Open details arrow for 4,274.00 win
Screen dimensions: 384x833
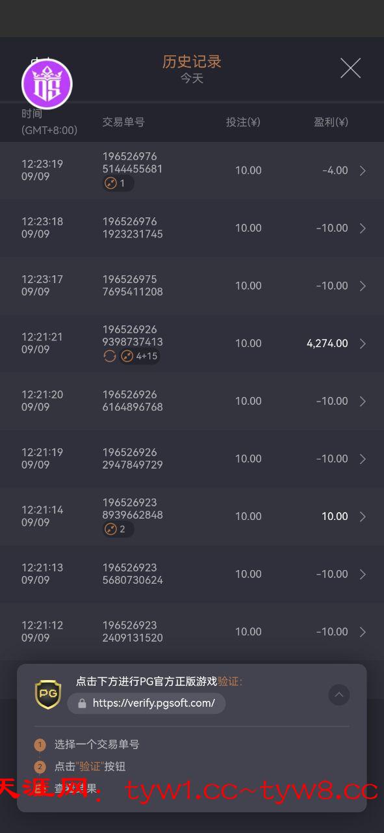pyautogui.click(x=363, y=344)
